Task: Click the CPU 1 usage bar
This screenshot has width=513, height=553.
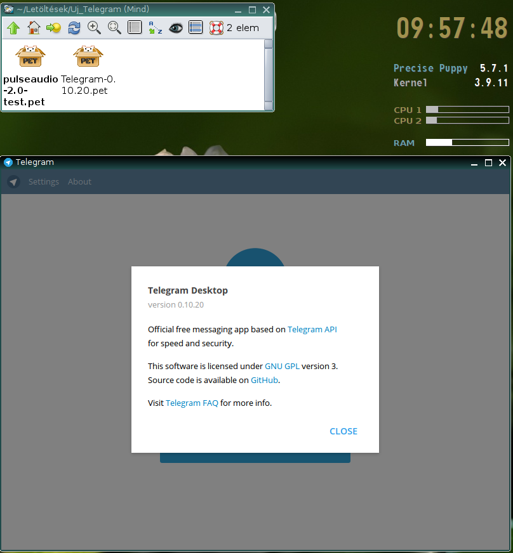Action: (467, 110)
